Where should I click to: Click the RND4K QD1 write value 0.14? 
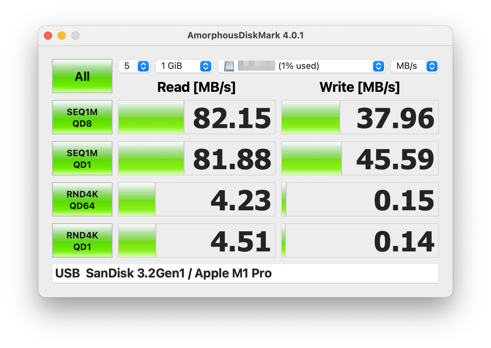coord(404,241)
